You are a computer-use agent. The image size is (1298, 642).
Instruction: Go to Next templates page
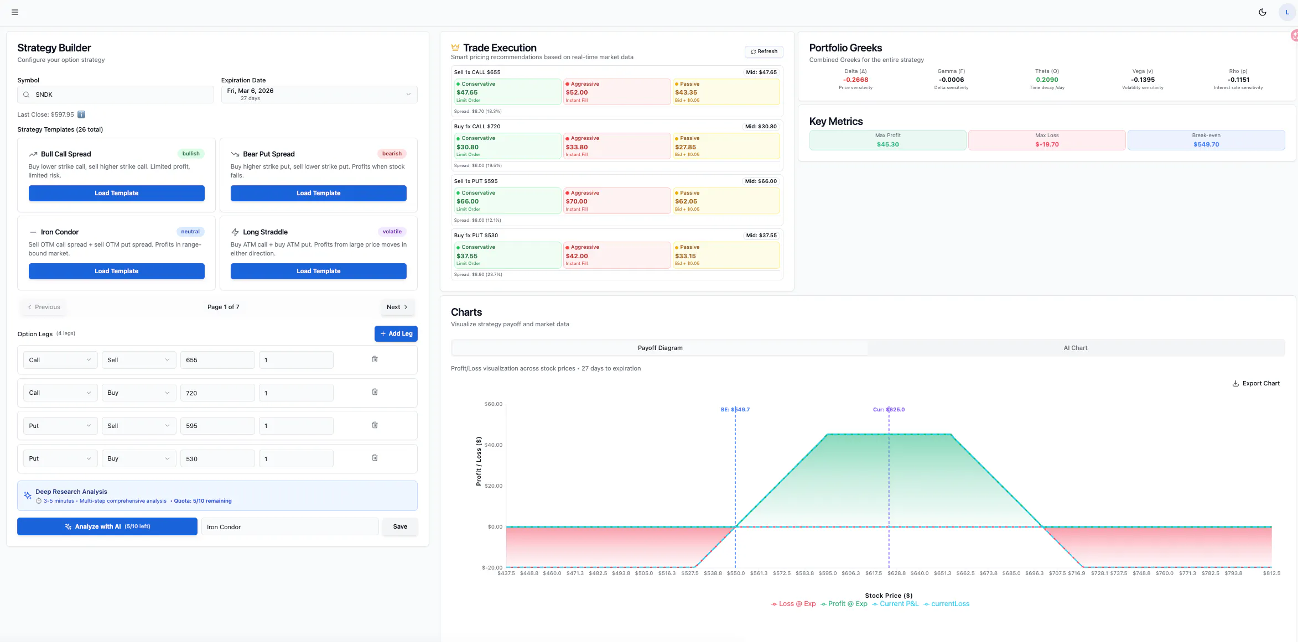click(x=397, y=307)
